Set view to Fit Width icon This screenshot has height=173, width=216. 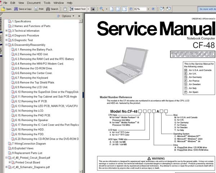tap(125, 9)
